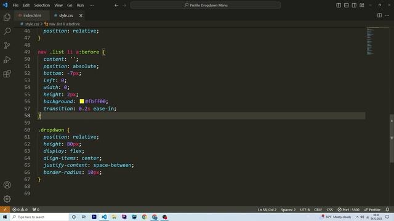Toggle the bottom panel layout icon
Image resolution: width=394 pixels, height=221 pixels.
(x=346, y=6)
